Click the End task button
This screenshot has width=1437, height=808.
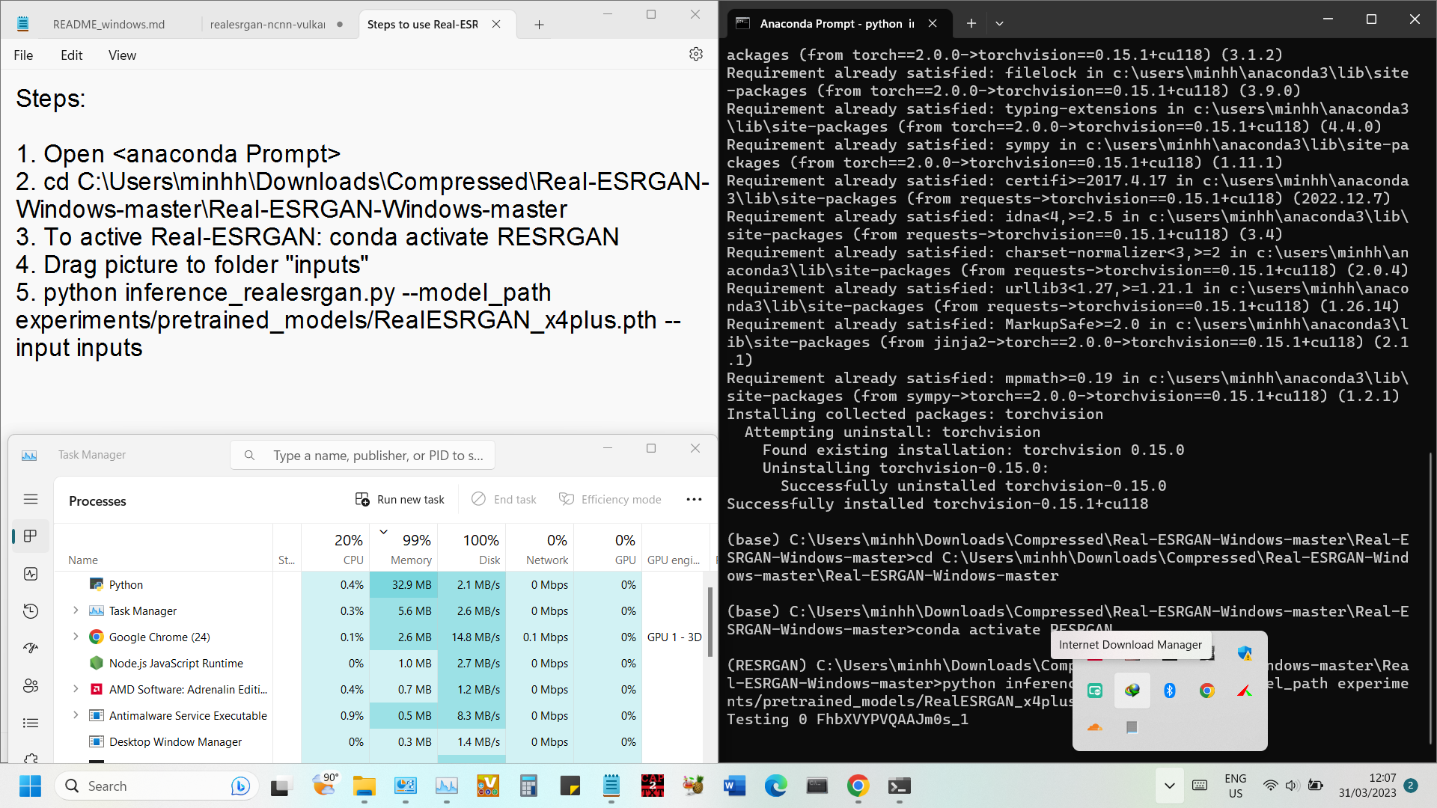point(504,499)
